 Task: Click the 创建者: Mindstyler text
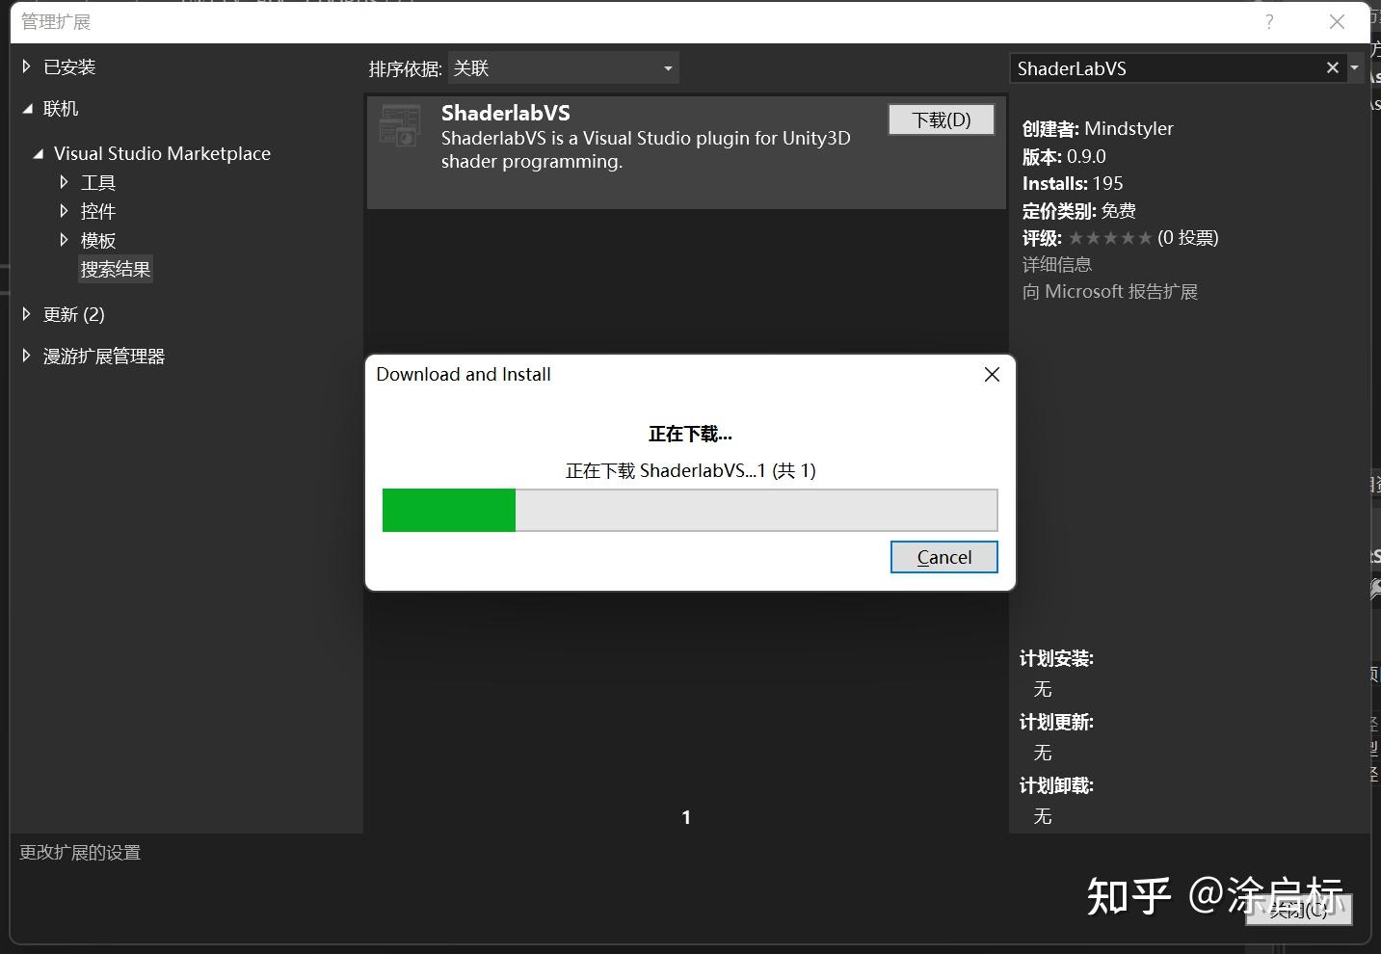(1098, 128)
